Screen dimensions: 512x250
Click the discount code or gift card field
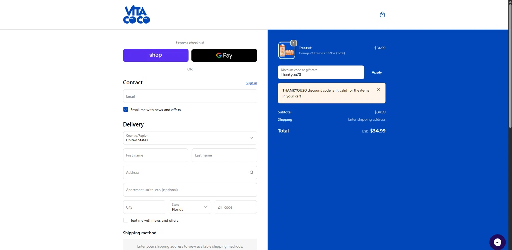[321, 72]
